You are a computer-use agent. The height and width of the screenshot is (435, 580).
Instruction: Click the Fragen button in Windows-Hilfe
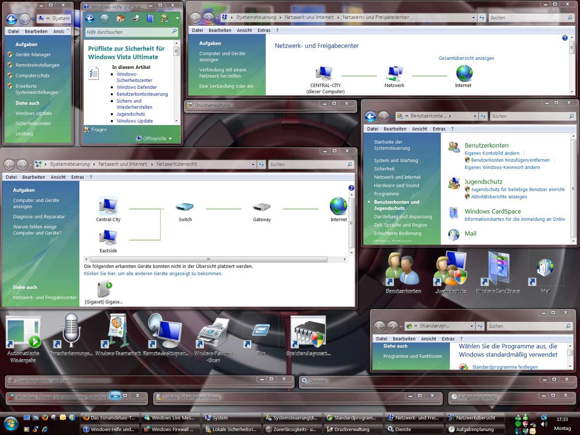[x=95, y=130]
